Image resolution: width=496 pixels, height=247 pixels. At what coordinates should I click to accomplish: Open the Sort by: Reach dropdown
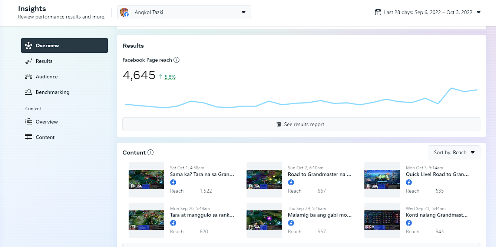click(x=454, y=152)
